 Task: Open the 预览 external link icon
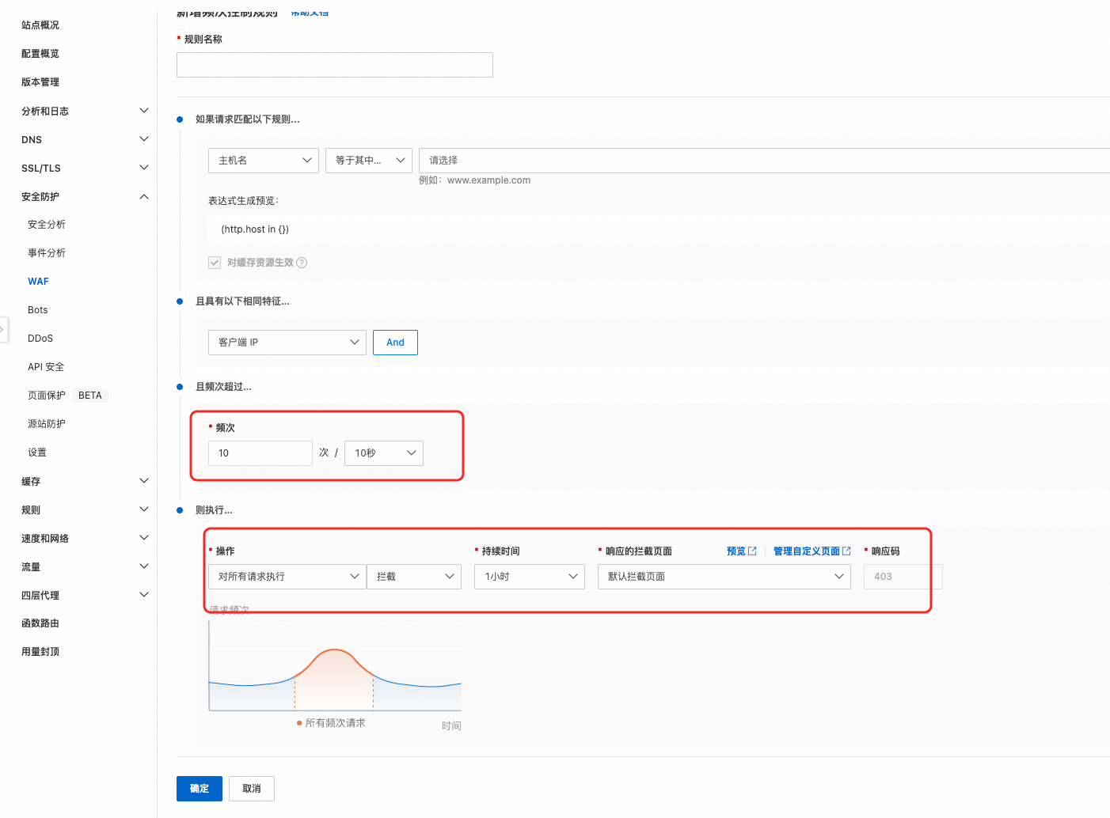click(752, 551)
